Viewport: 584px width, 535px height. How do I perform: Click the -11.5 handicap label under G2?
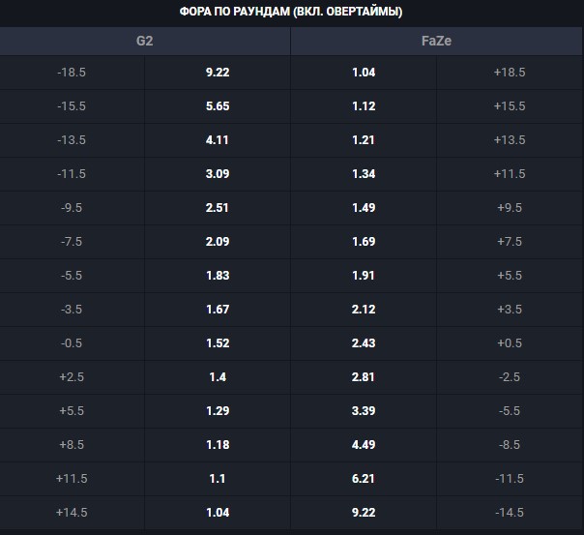click(72, 174)
